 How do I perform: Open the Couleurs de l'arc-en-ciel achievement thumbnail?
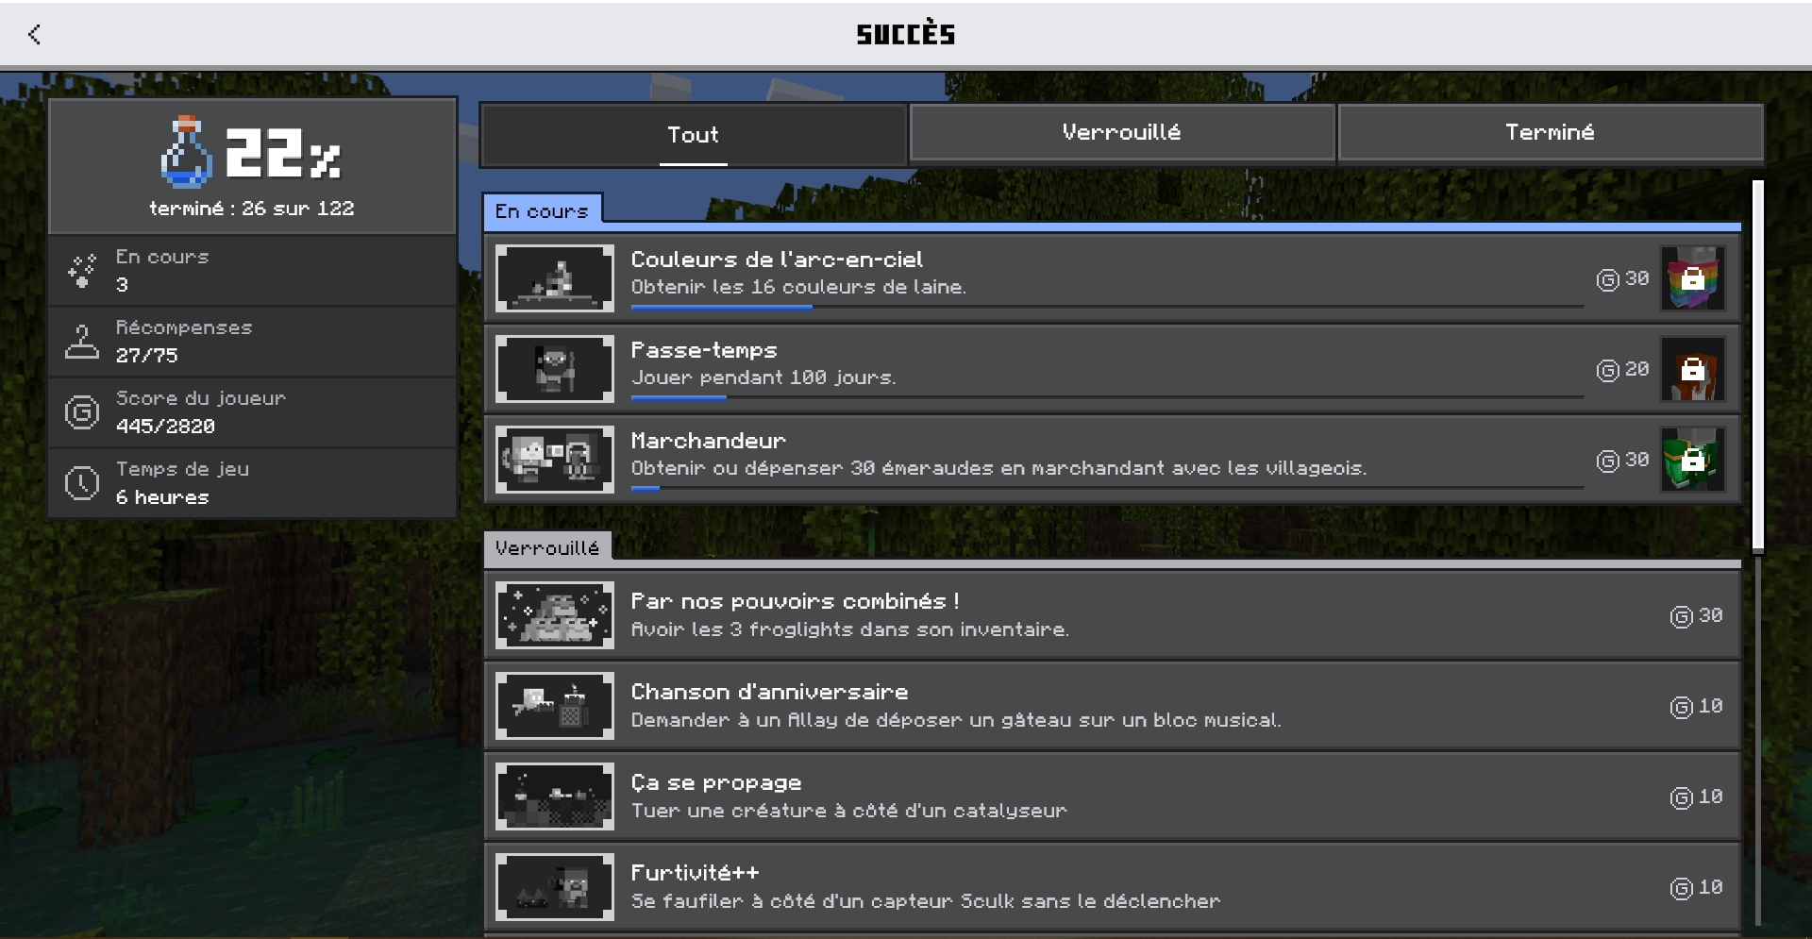[555, 278]
